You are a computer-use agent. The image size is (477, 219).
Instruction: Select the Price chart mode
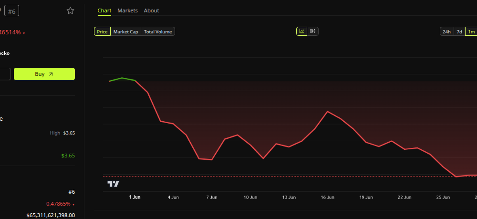pyautogui.click(x=102, y=31)
